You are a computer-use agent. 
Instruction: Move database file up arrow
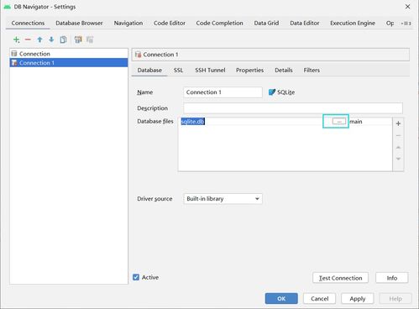398,147
